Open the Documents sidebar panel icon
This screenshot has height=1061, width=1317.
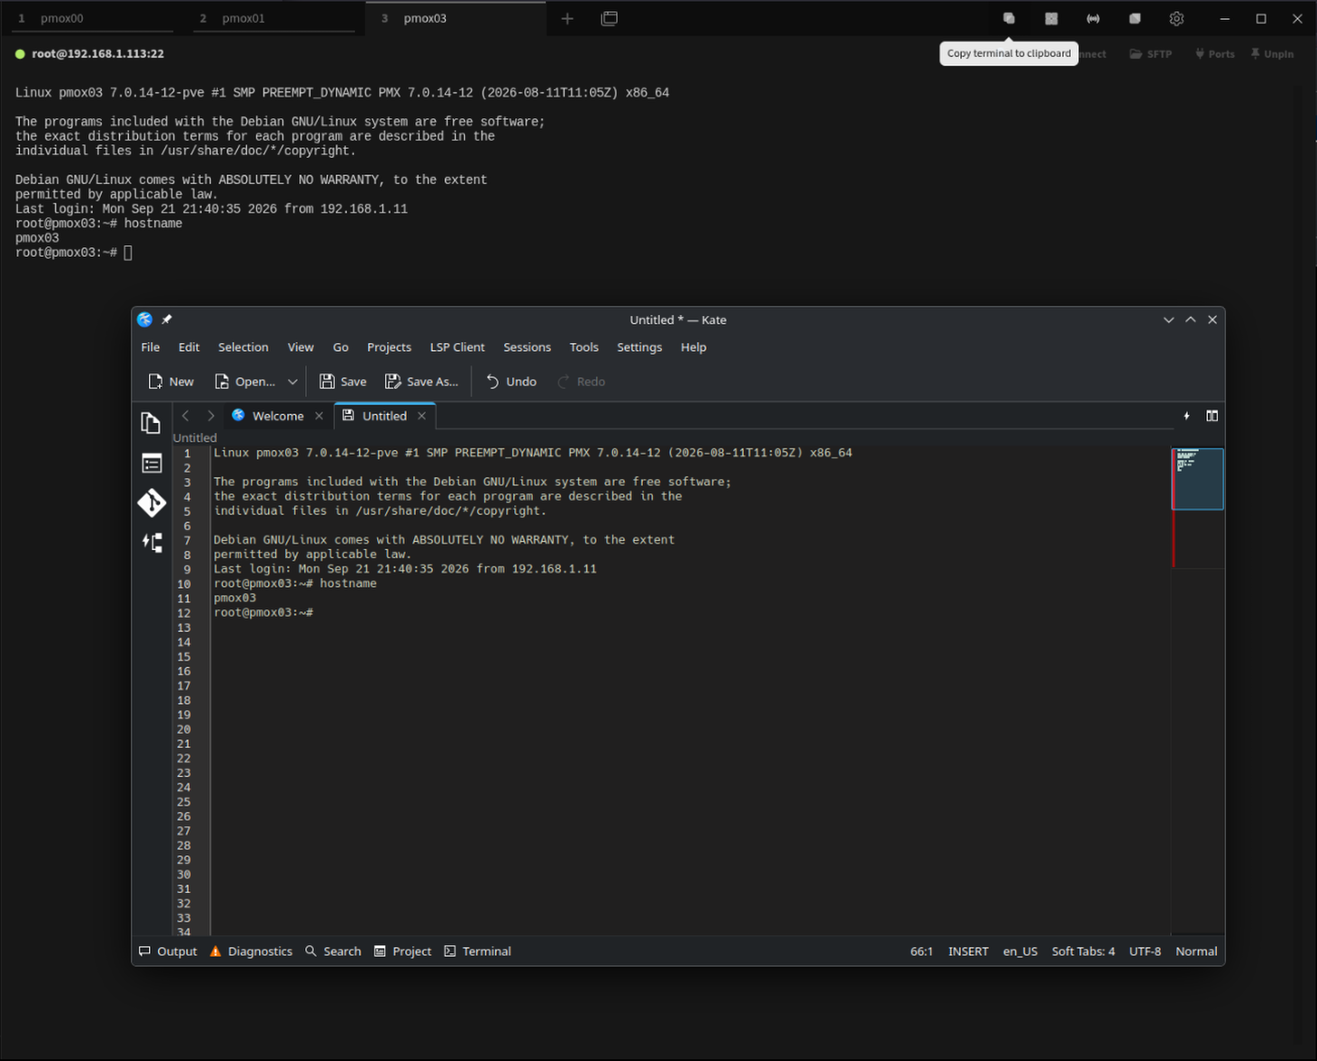pos(152,423)
